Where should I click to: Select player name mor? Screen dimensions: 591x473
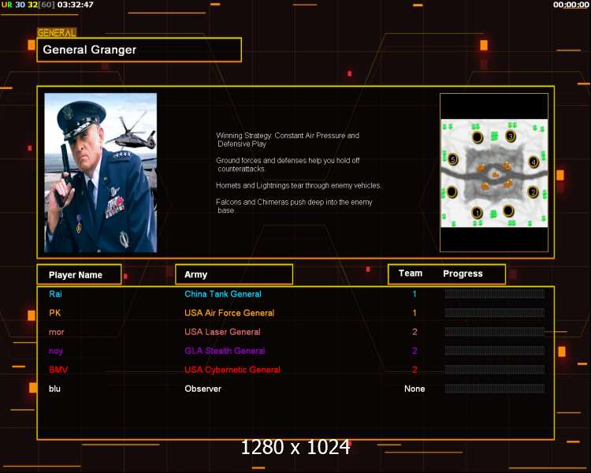pyautogui.click(x=57, y=332)
